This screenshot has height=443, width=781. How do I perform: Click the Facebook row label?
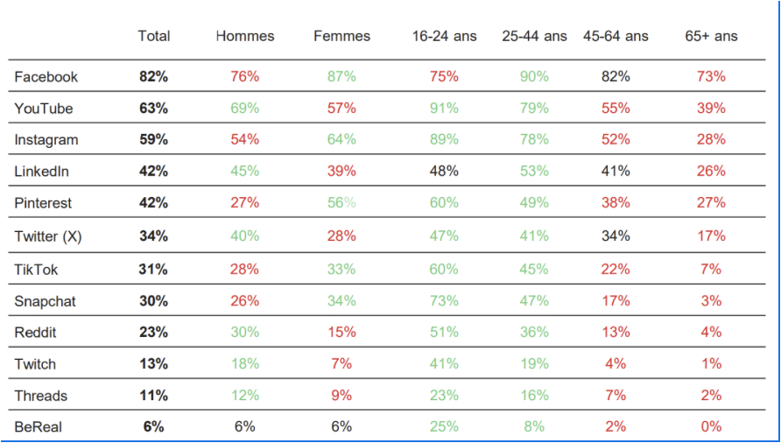(x=46, y=77)
